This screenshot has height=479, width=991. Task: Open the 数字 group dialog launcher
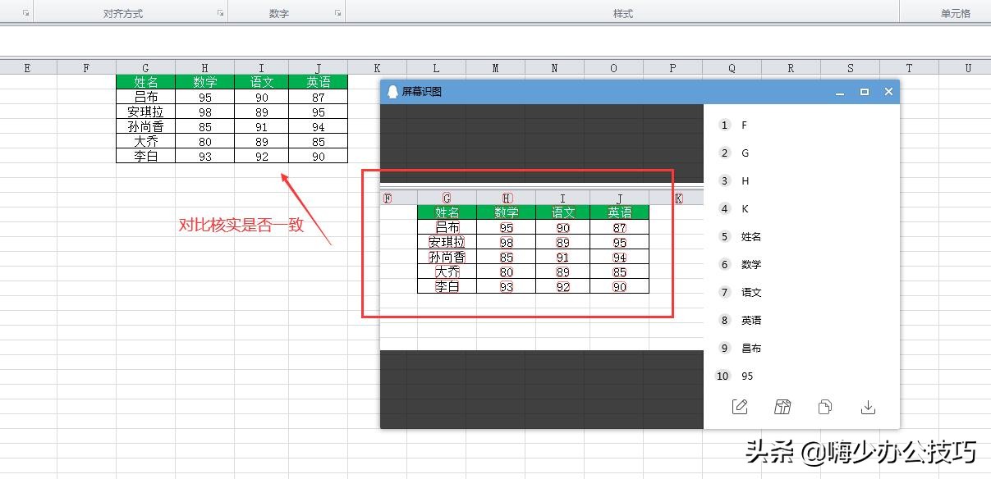coord(337,13)
